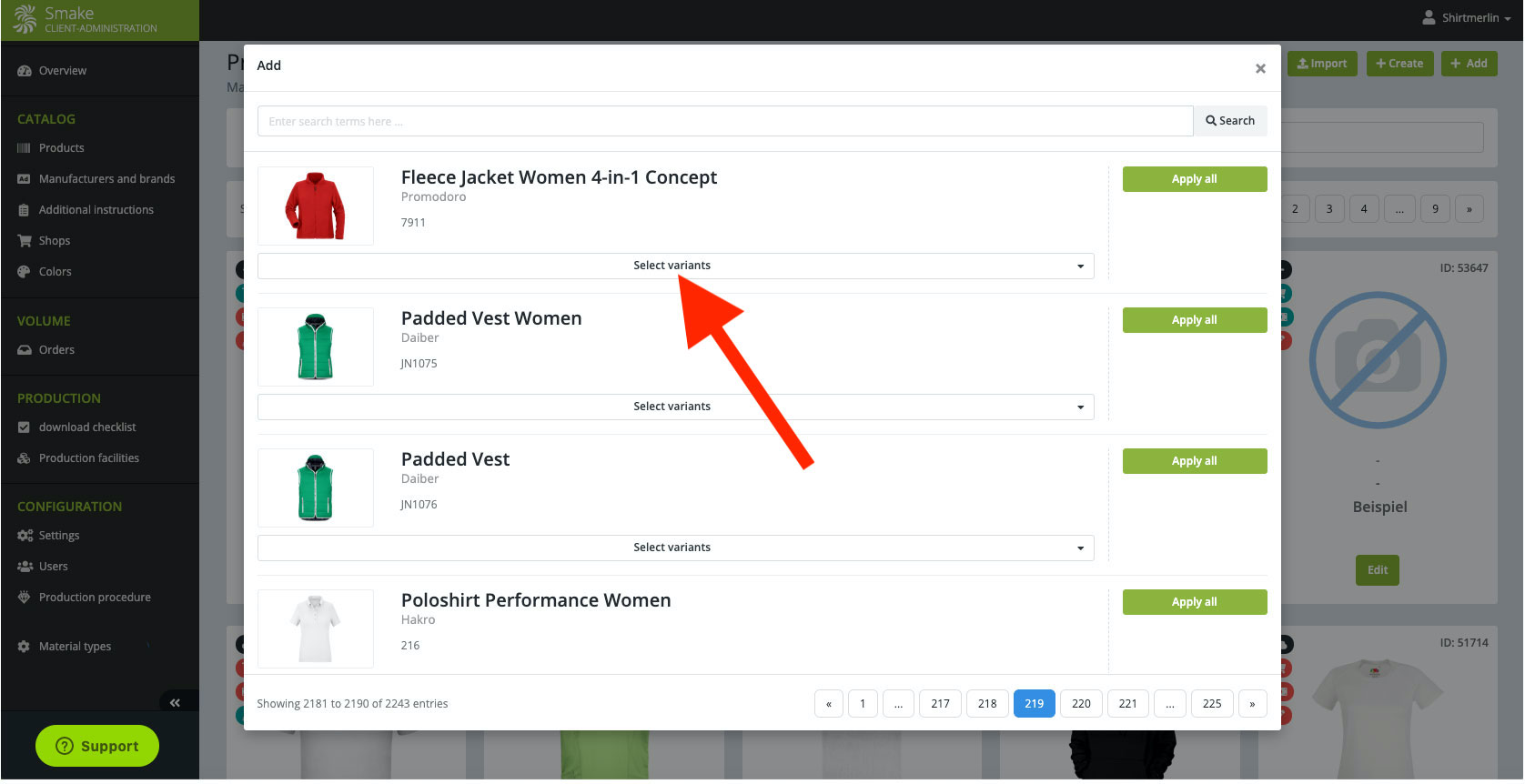1525x784 pixels.
Task: Click Add button in background page
Action: [1469, 64]
